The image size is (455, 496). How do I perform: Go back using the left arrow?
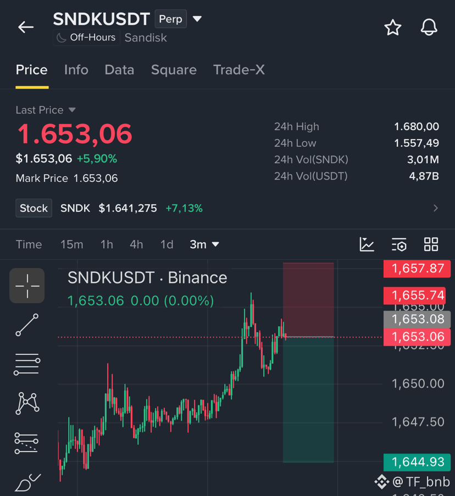(x=26, y=27)
